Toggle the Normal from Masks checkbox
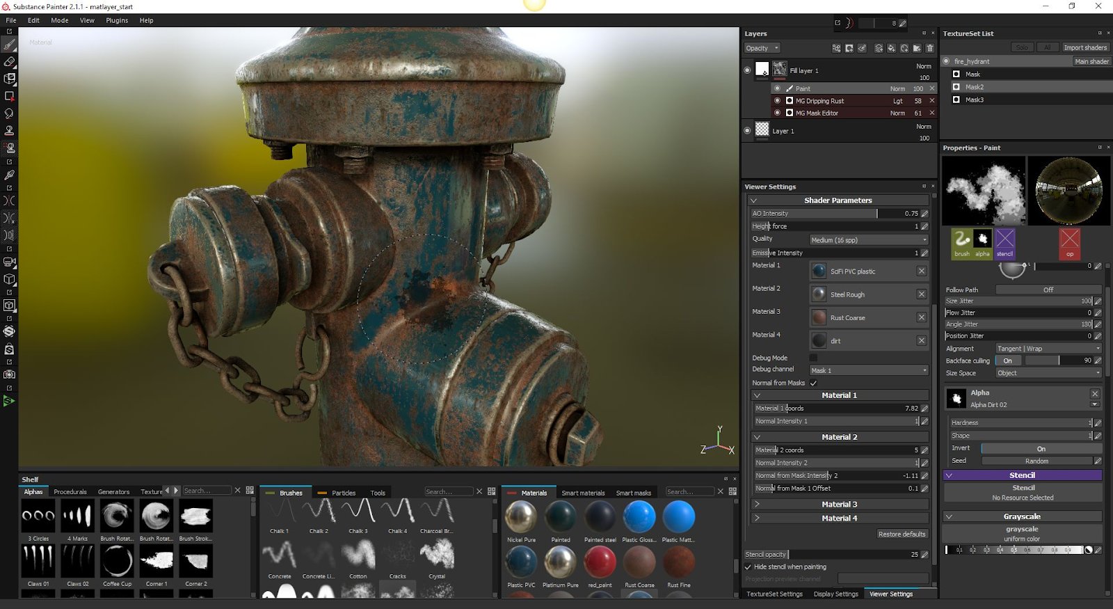This screenshot has width=1113, height=609. click(813, 383)
